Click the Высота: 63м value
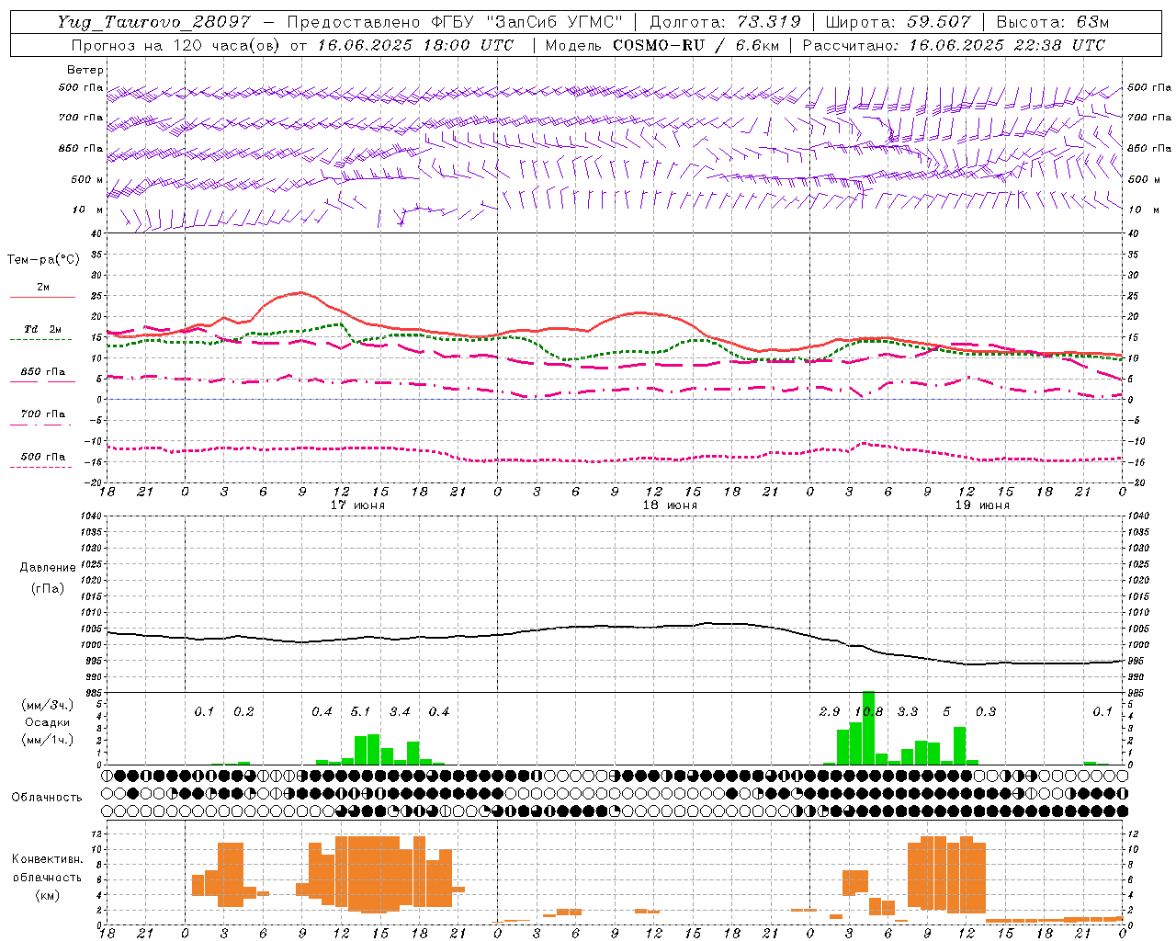The width and height of the screenshot is (1176, 941). [1052, 22]
